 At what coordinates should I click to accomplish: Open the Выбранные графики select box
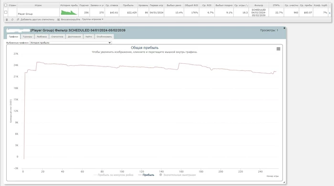click(71, 43)
